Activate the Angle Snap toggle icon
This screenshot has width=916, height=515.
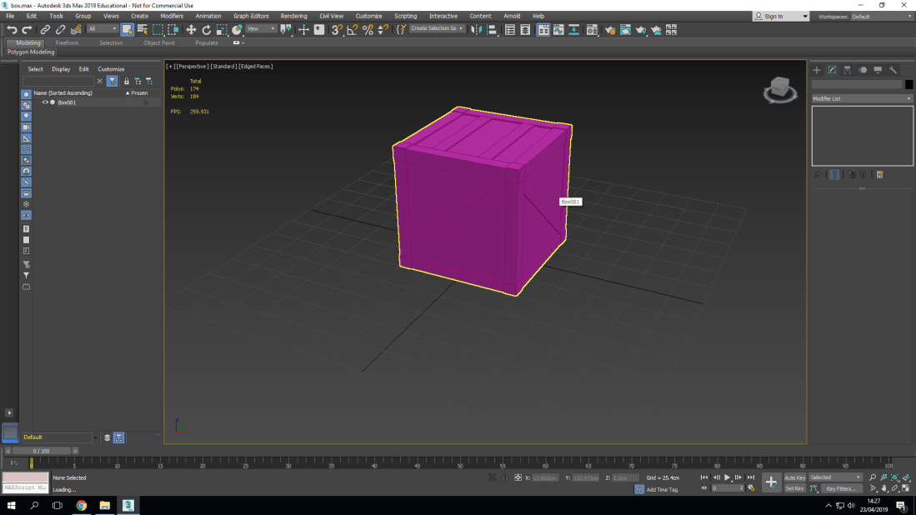point(352,29)
